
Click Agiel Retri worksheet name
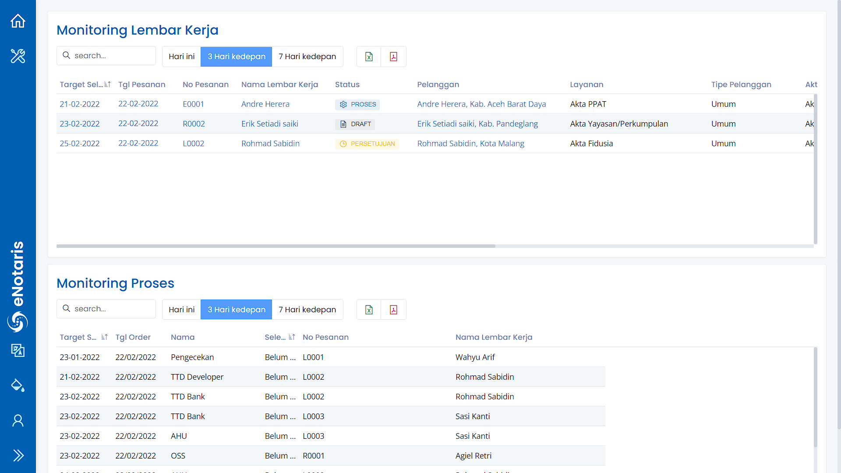point(474,456)
